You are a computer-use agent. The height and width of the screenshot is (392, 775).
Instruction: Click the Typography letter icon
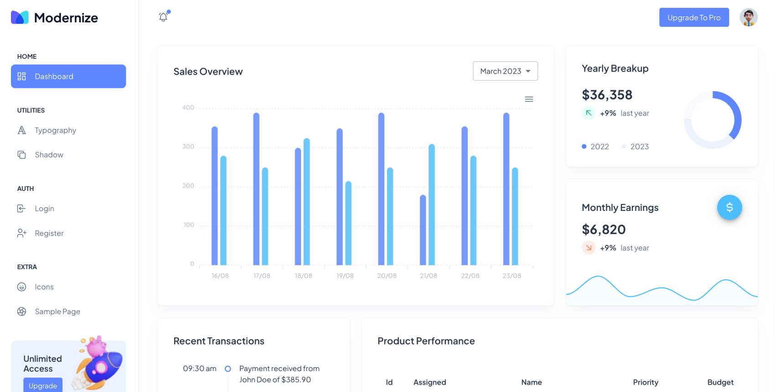(x=21, y=130)
